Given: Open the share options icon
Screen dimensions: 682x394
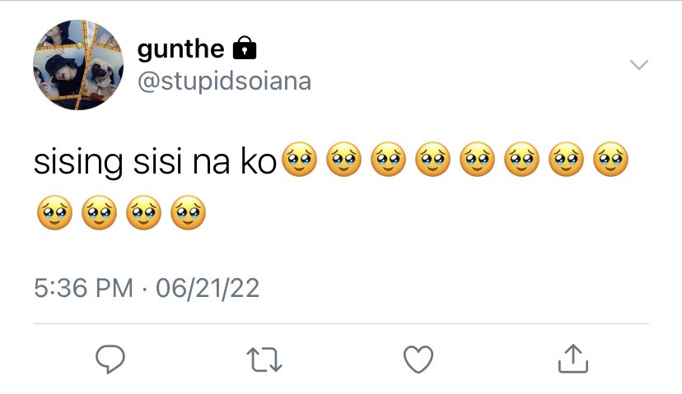Looking at the screenshot, I should pos(572,359).
